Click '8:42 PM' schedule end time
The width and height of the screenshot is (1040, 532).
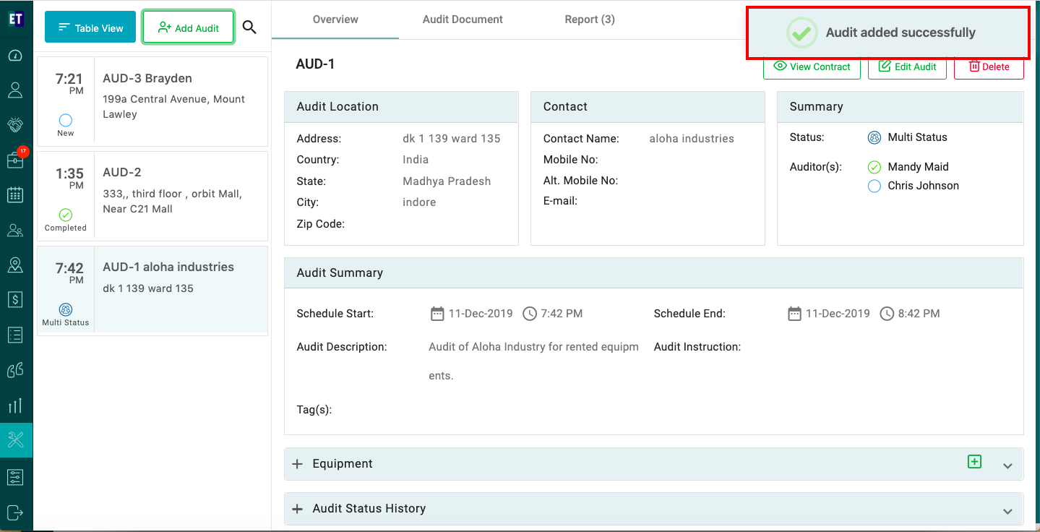[x=919, y=314]
